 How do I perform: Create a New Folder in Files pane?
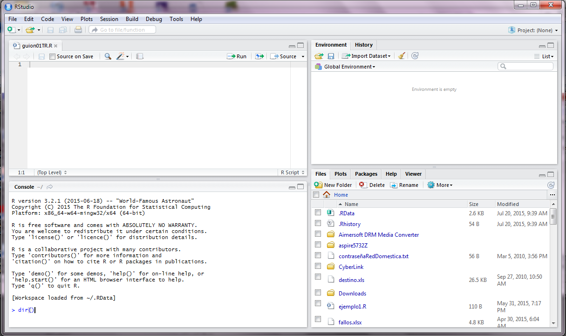pos(333,185)
